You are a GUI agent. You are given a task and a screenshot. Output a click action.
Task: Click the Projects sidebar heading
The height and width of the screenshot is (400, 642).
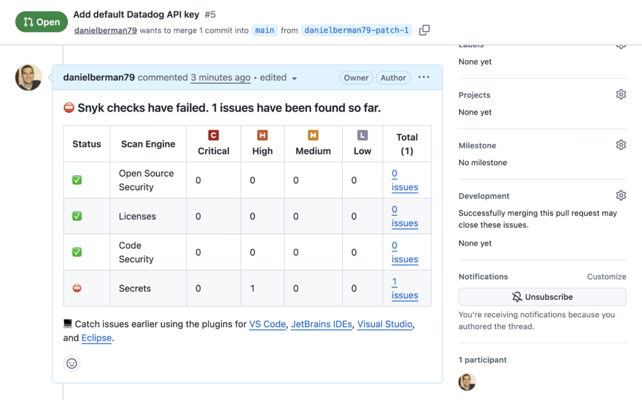point(474,95)
